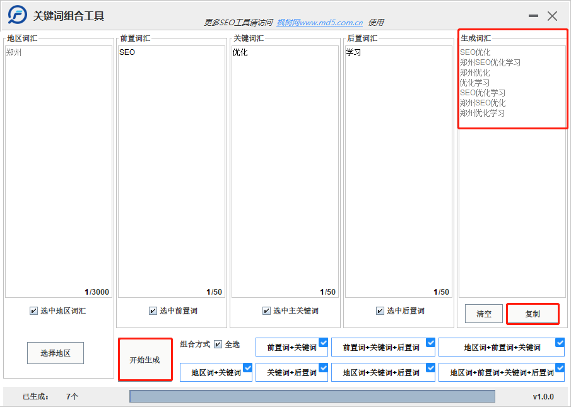Toggle the 地区词+前置词+关键词+后置词 combination option
Screen dimensions: 571x407
502,372
